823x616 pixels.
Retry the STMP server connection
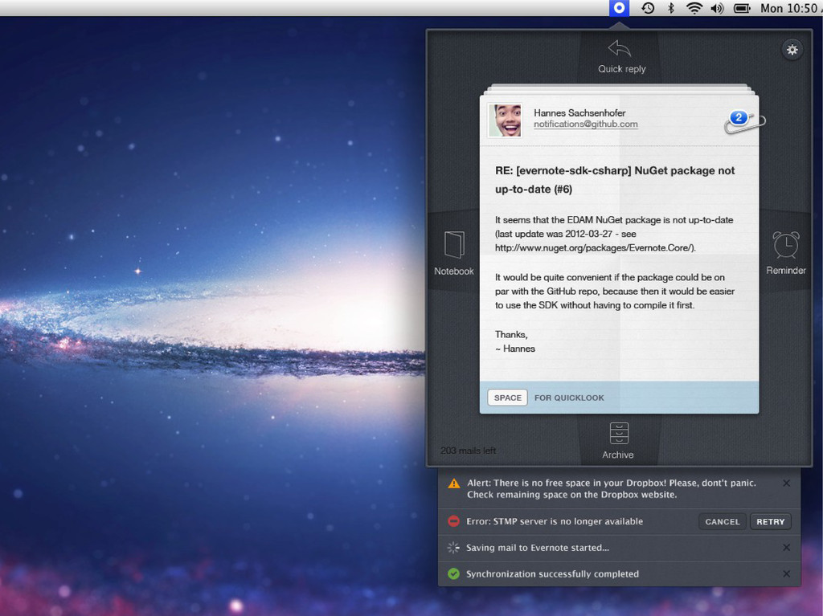pyautogui.click(x=771, y=521)
